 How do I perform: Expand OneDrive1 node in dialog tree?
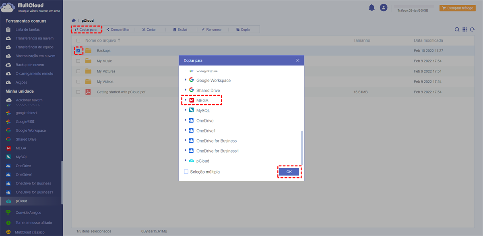click(x=186, y=130)
